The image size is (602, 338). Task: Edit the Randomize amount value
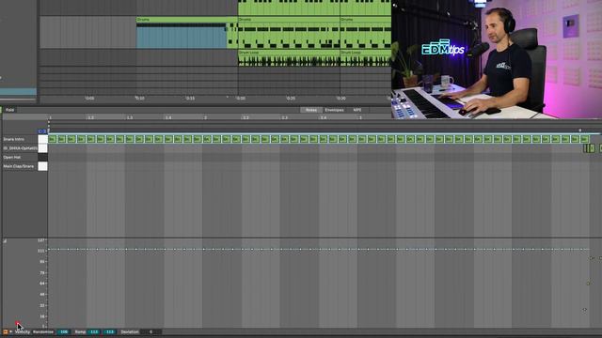64,331
